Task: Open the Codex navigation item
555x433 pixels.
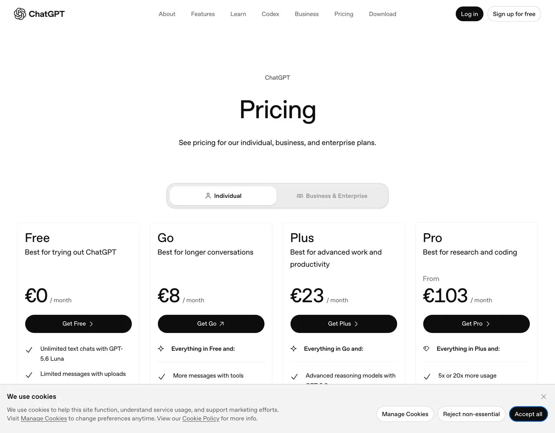Action: (271, 14)
